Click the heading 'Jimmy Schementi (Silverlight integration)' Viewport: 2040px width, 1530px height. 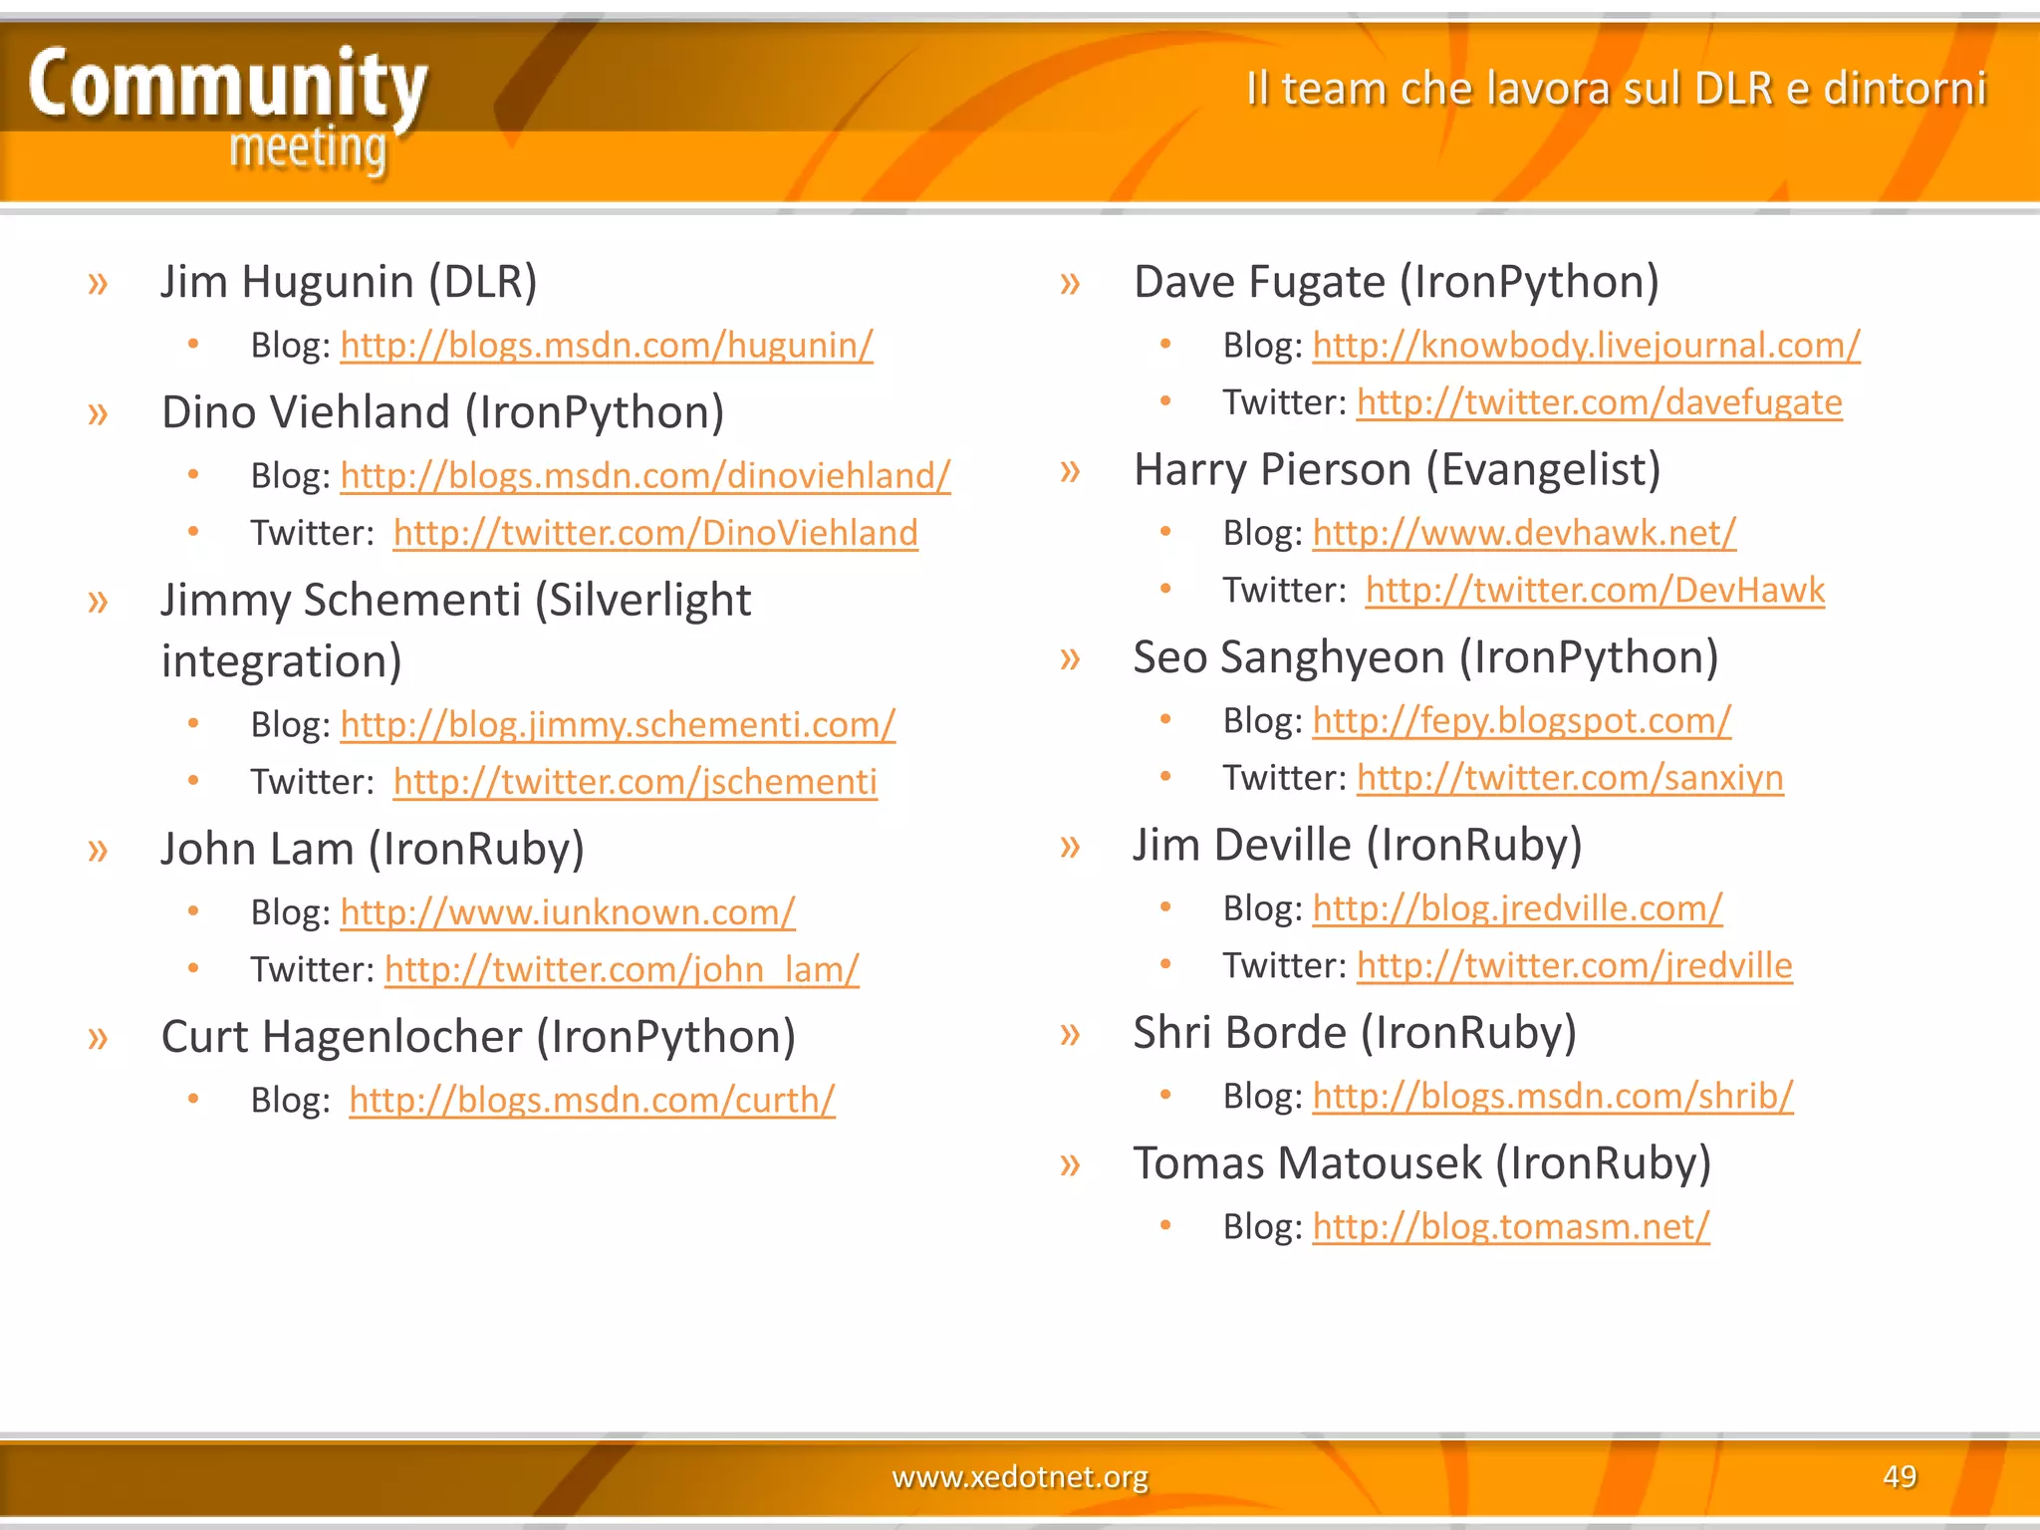click(456, 631)
